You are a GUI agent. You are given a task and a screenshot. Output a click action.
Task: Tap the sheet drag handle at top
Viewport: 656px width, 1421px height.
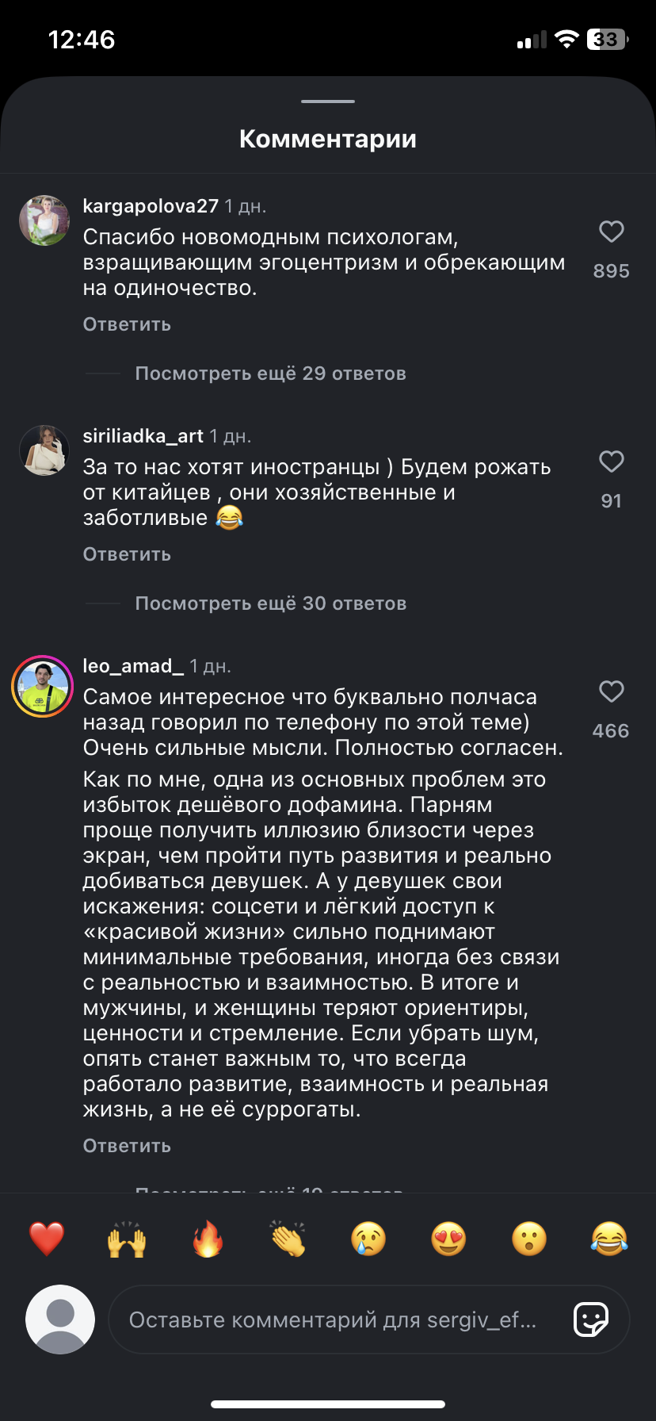[x=328, y=101]
